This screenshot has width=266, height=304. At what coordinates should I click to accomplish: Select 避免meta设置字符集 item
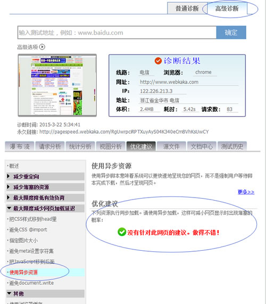click(31, 251)
